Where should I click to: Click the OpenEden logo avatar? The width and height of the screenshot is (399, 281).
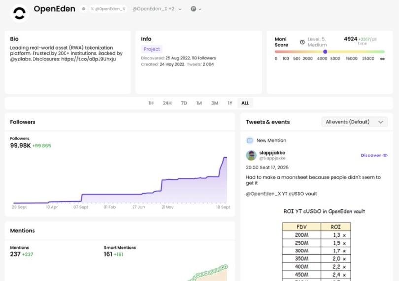[19, 13]
